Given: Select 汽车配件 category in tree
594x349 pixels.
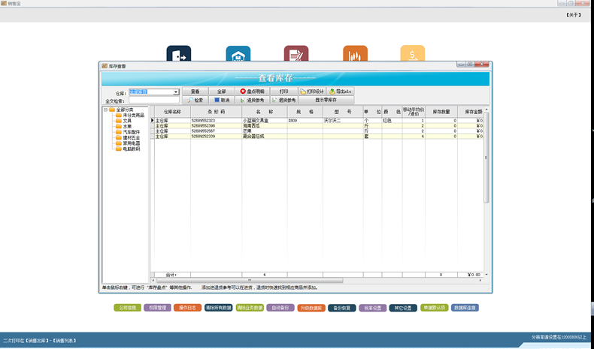Looking at the screenshot, I should tap(131, 132).
